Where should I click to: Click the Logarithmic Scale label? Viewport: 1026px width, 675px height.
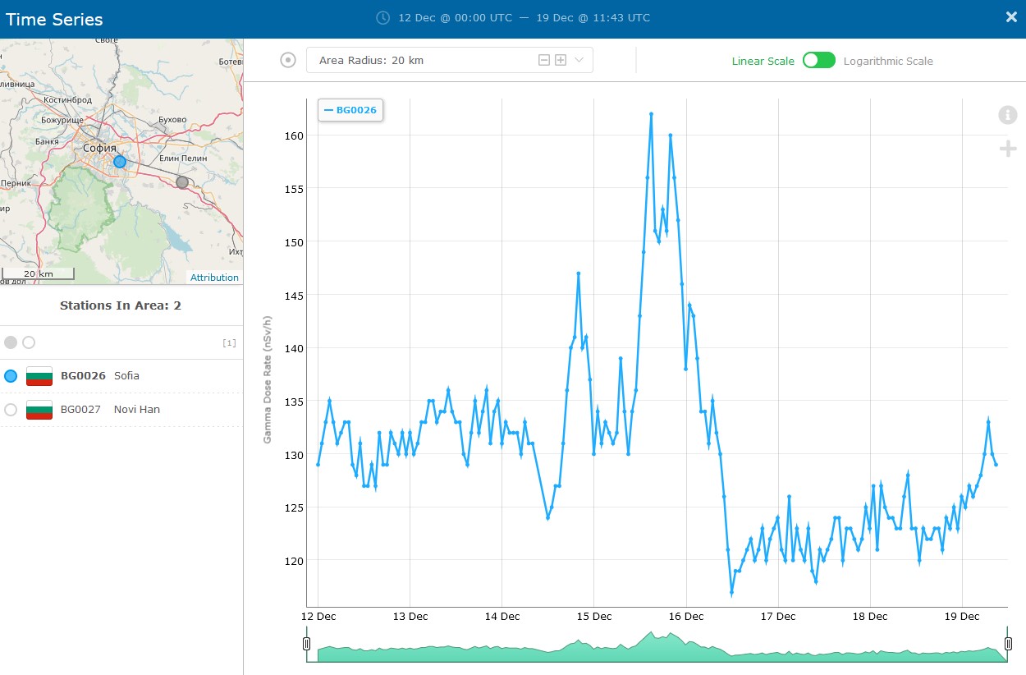pos(888,62)
